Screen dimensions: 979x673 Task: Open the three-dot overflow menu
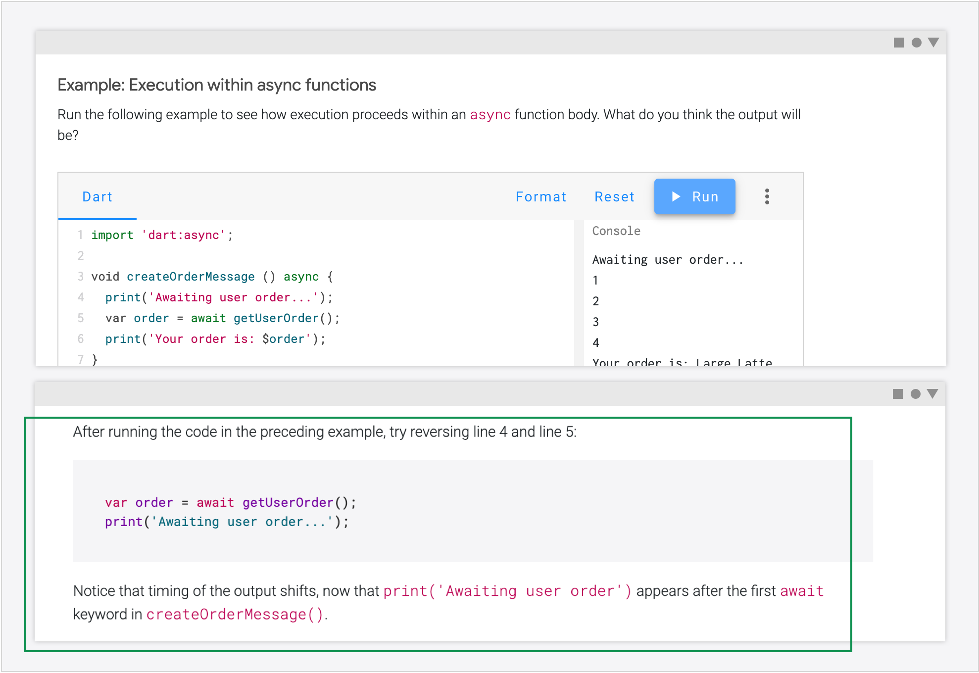[x=767, y=196]
